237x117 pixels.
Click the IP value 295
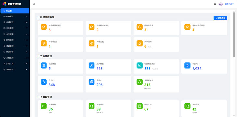pyautogui.click(x=100, y=85)
